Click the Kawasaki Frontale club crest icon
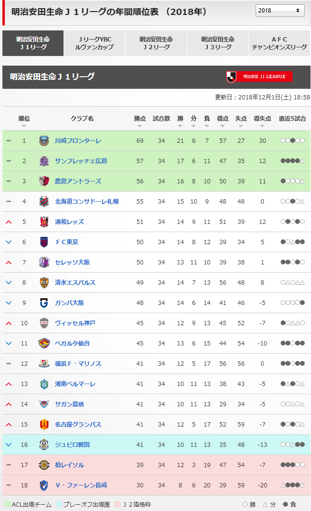The image size is (311, 511). [44, 141]
